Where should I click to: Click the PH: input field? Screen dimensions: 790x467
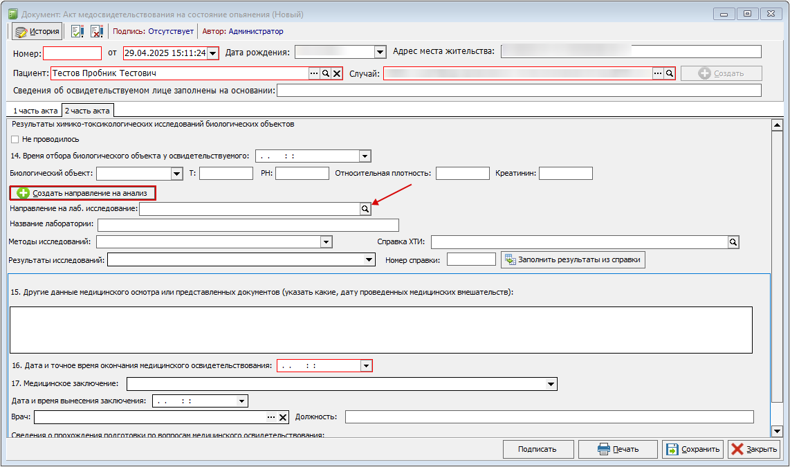point(302,173)
